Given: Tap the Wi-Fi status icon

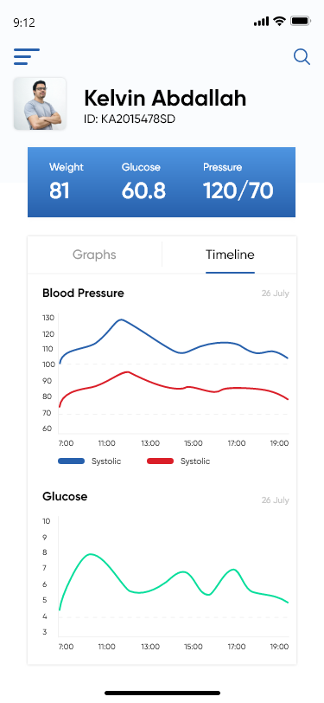Looking at the screenshot, I should click(280, 21).
